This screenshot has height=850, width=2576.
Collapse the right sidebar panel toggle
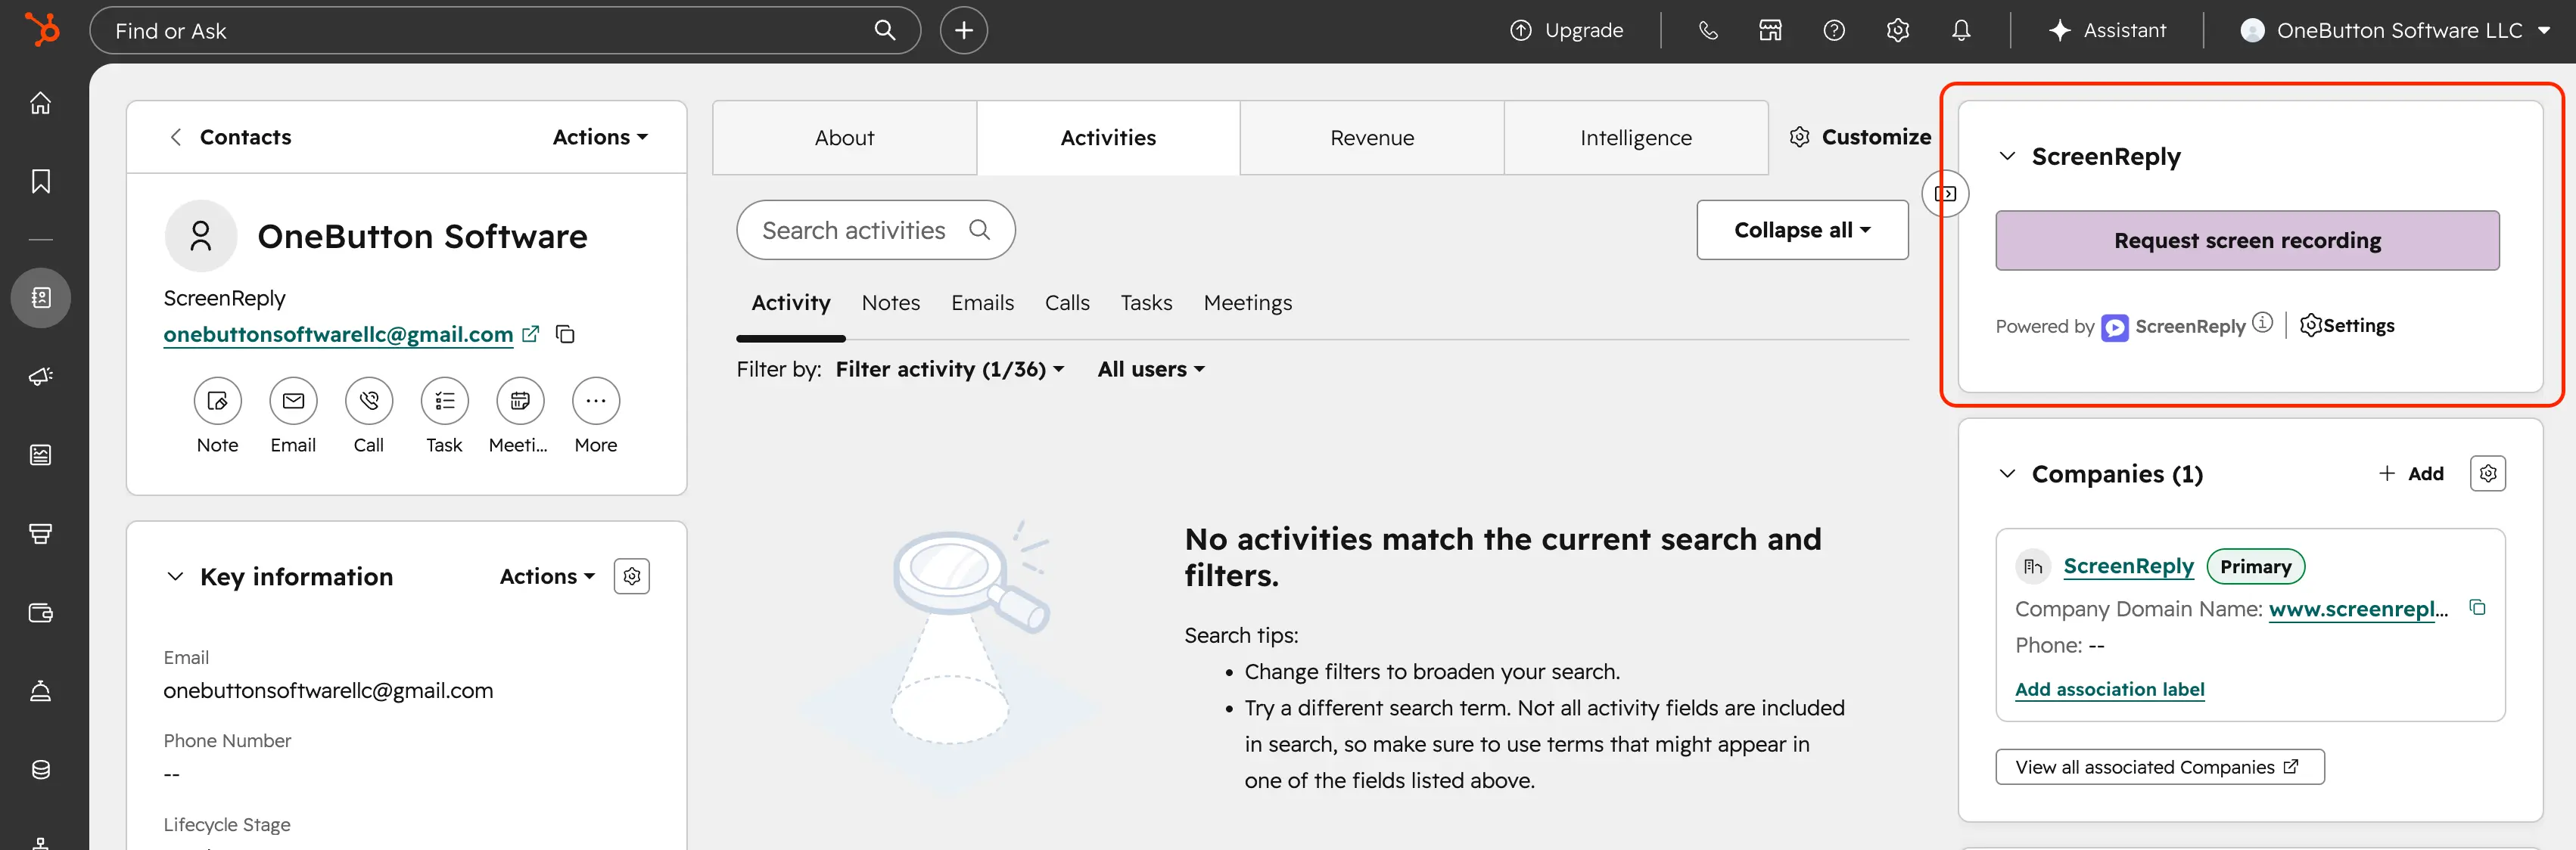click(x=1945, y=194)
